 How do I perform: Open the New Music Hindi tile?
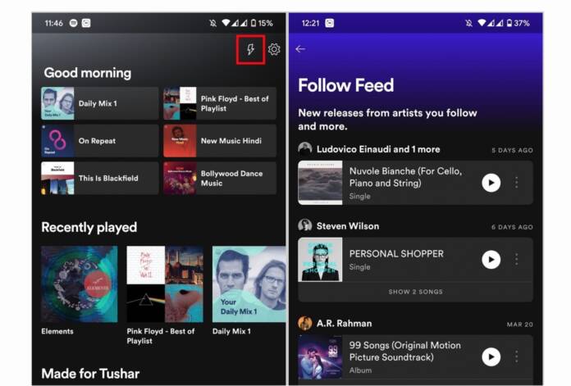click(220, 141)
